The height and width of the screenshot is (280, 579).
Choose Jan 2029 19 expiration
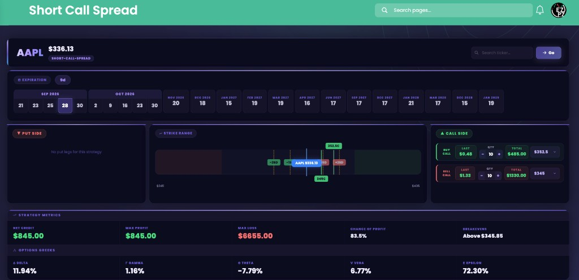coord(491,101)
